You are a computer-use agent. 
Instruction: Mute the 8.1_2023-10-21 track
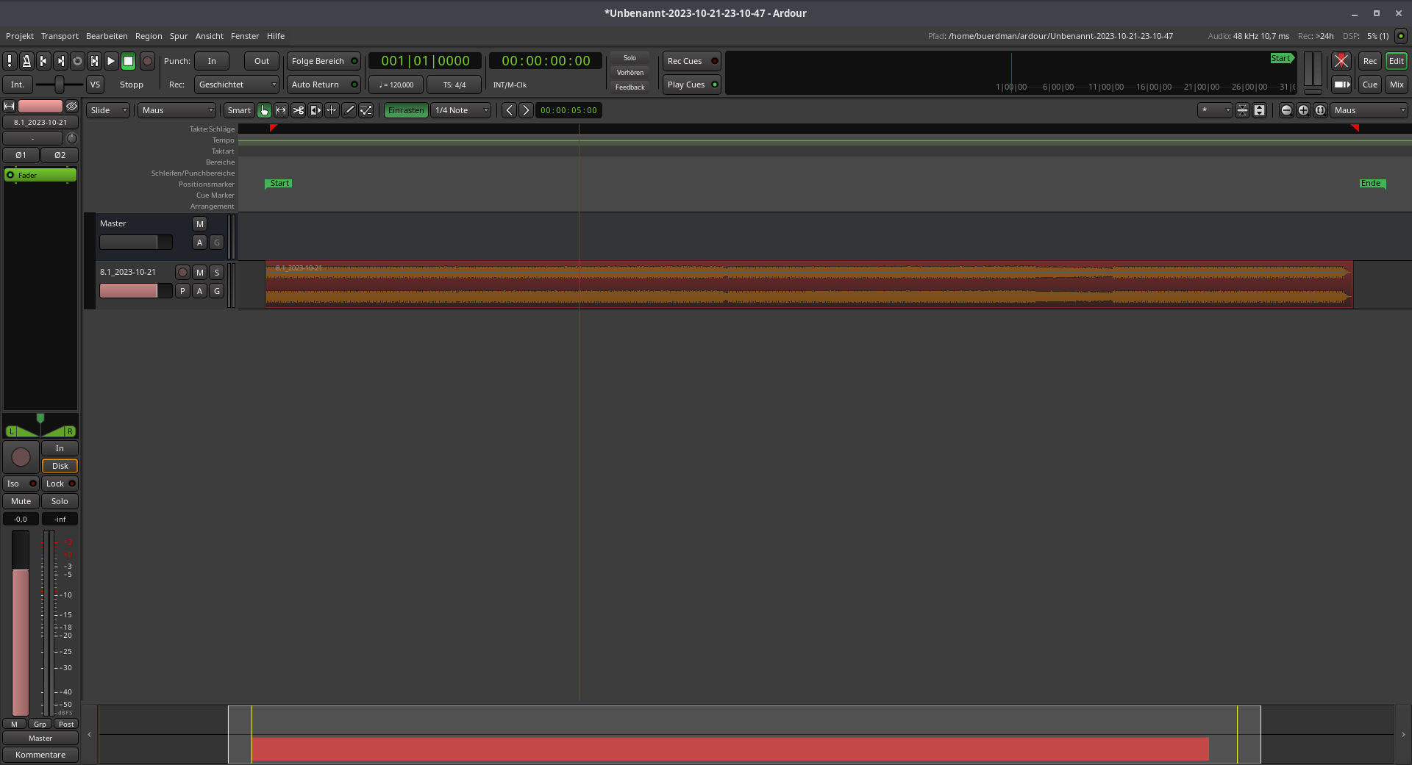click(x=199, y=272)
